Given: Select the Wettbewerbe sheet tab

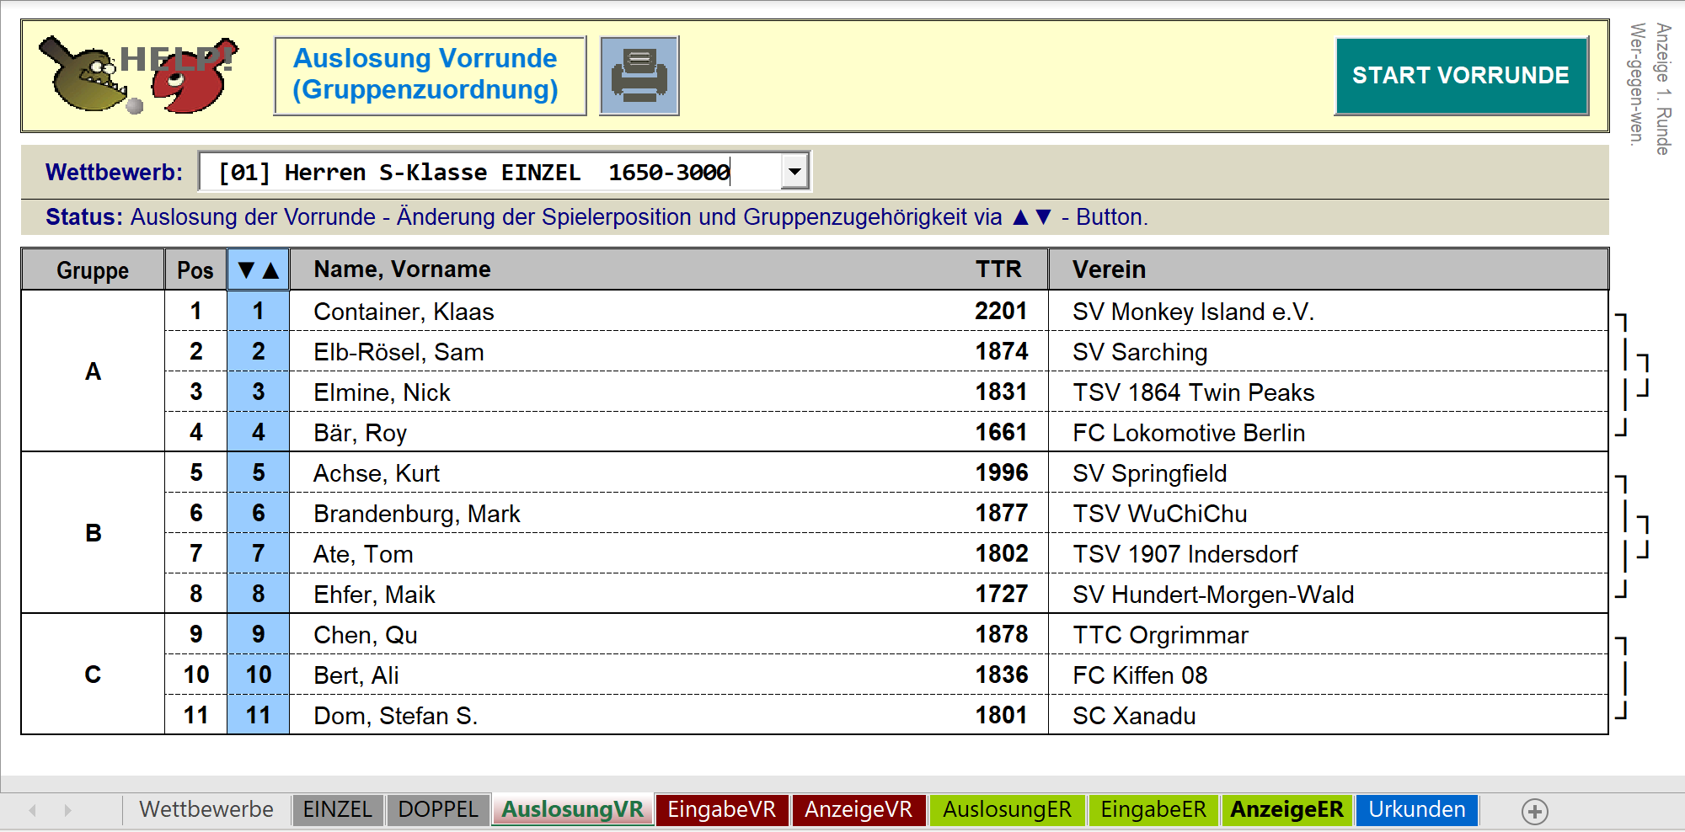Looking at the screenshot, I should [206, 810].
